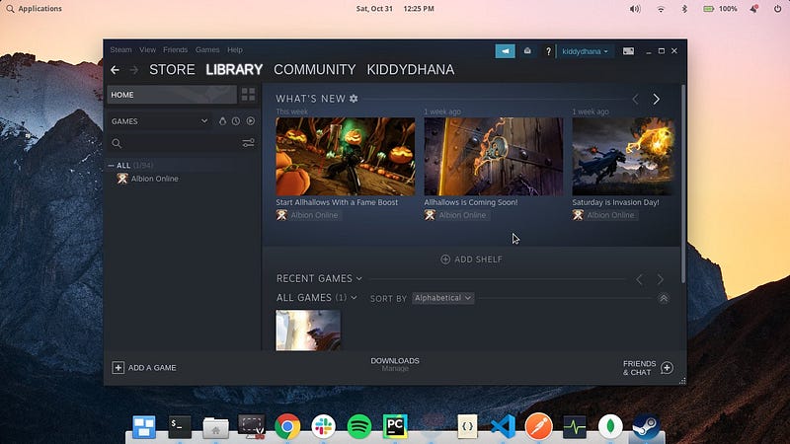Image resolution: width=790 pixels, height=444 pixels.
Task: Open the question mark help icon
Action: [548, 51]
